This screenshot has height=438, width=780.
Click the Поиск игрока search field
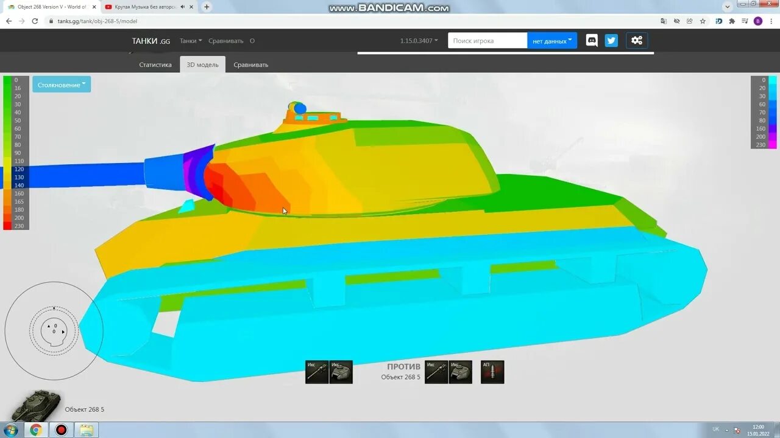487,41
